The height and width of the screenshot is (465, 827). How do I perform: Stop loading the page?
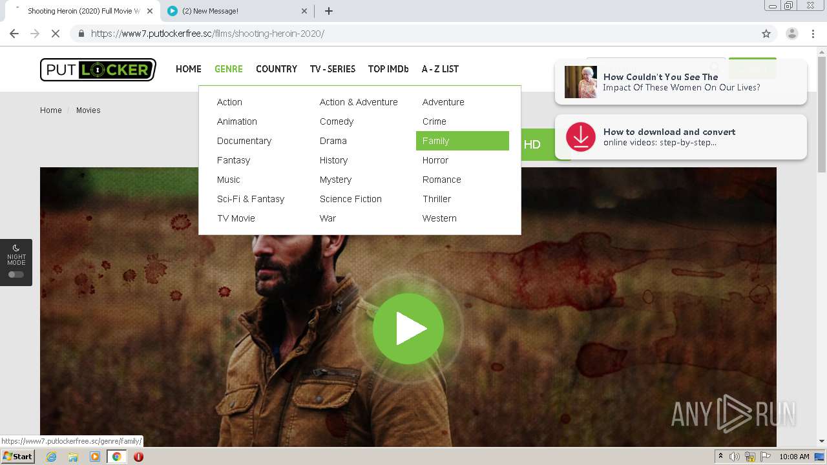[56, 34]
